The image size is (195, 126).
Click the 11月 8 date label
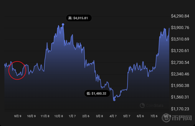pyautogui.click(x=45, y=117)
